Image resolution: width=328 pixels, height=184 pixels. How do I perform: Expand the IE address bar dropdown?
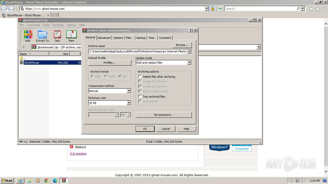pyautogui.click(x=207, y=8)
